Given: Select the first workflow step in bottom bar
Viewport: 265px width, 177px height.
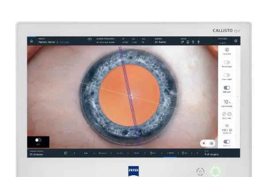Looking at the screenshot, I should pyautogui.click(x=86, y=153).
